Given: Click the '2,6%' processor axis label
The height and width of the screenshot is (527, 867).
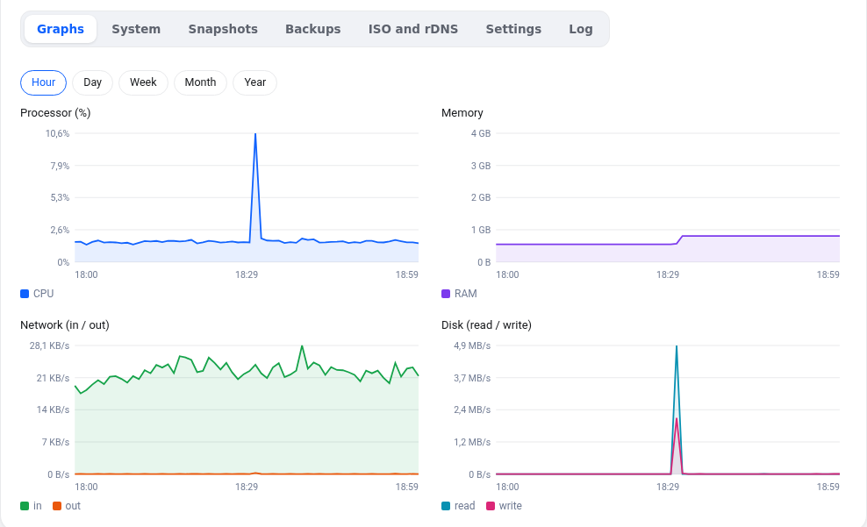Looking at the screenshot, I should [x=60, y=230].
